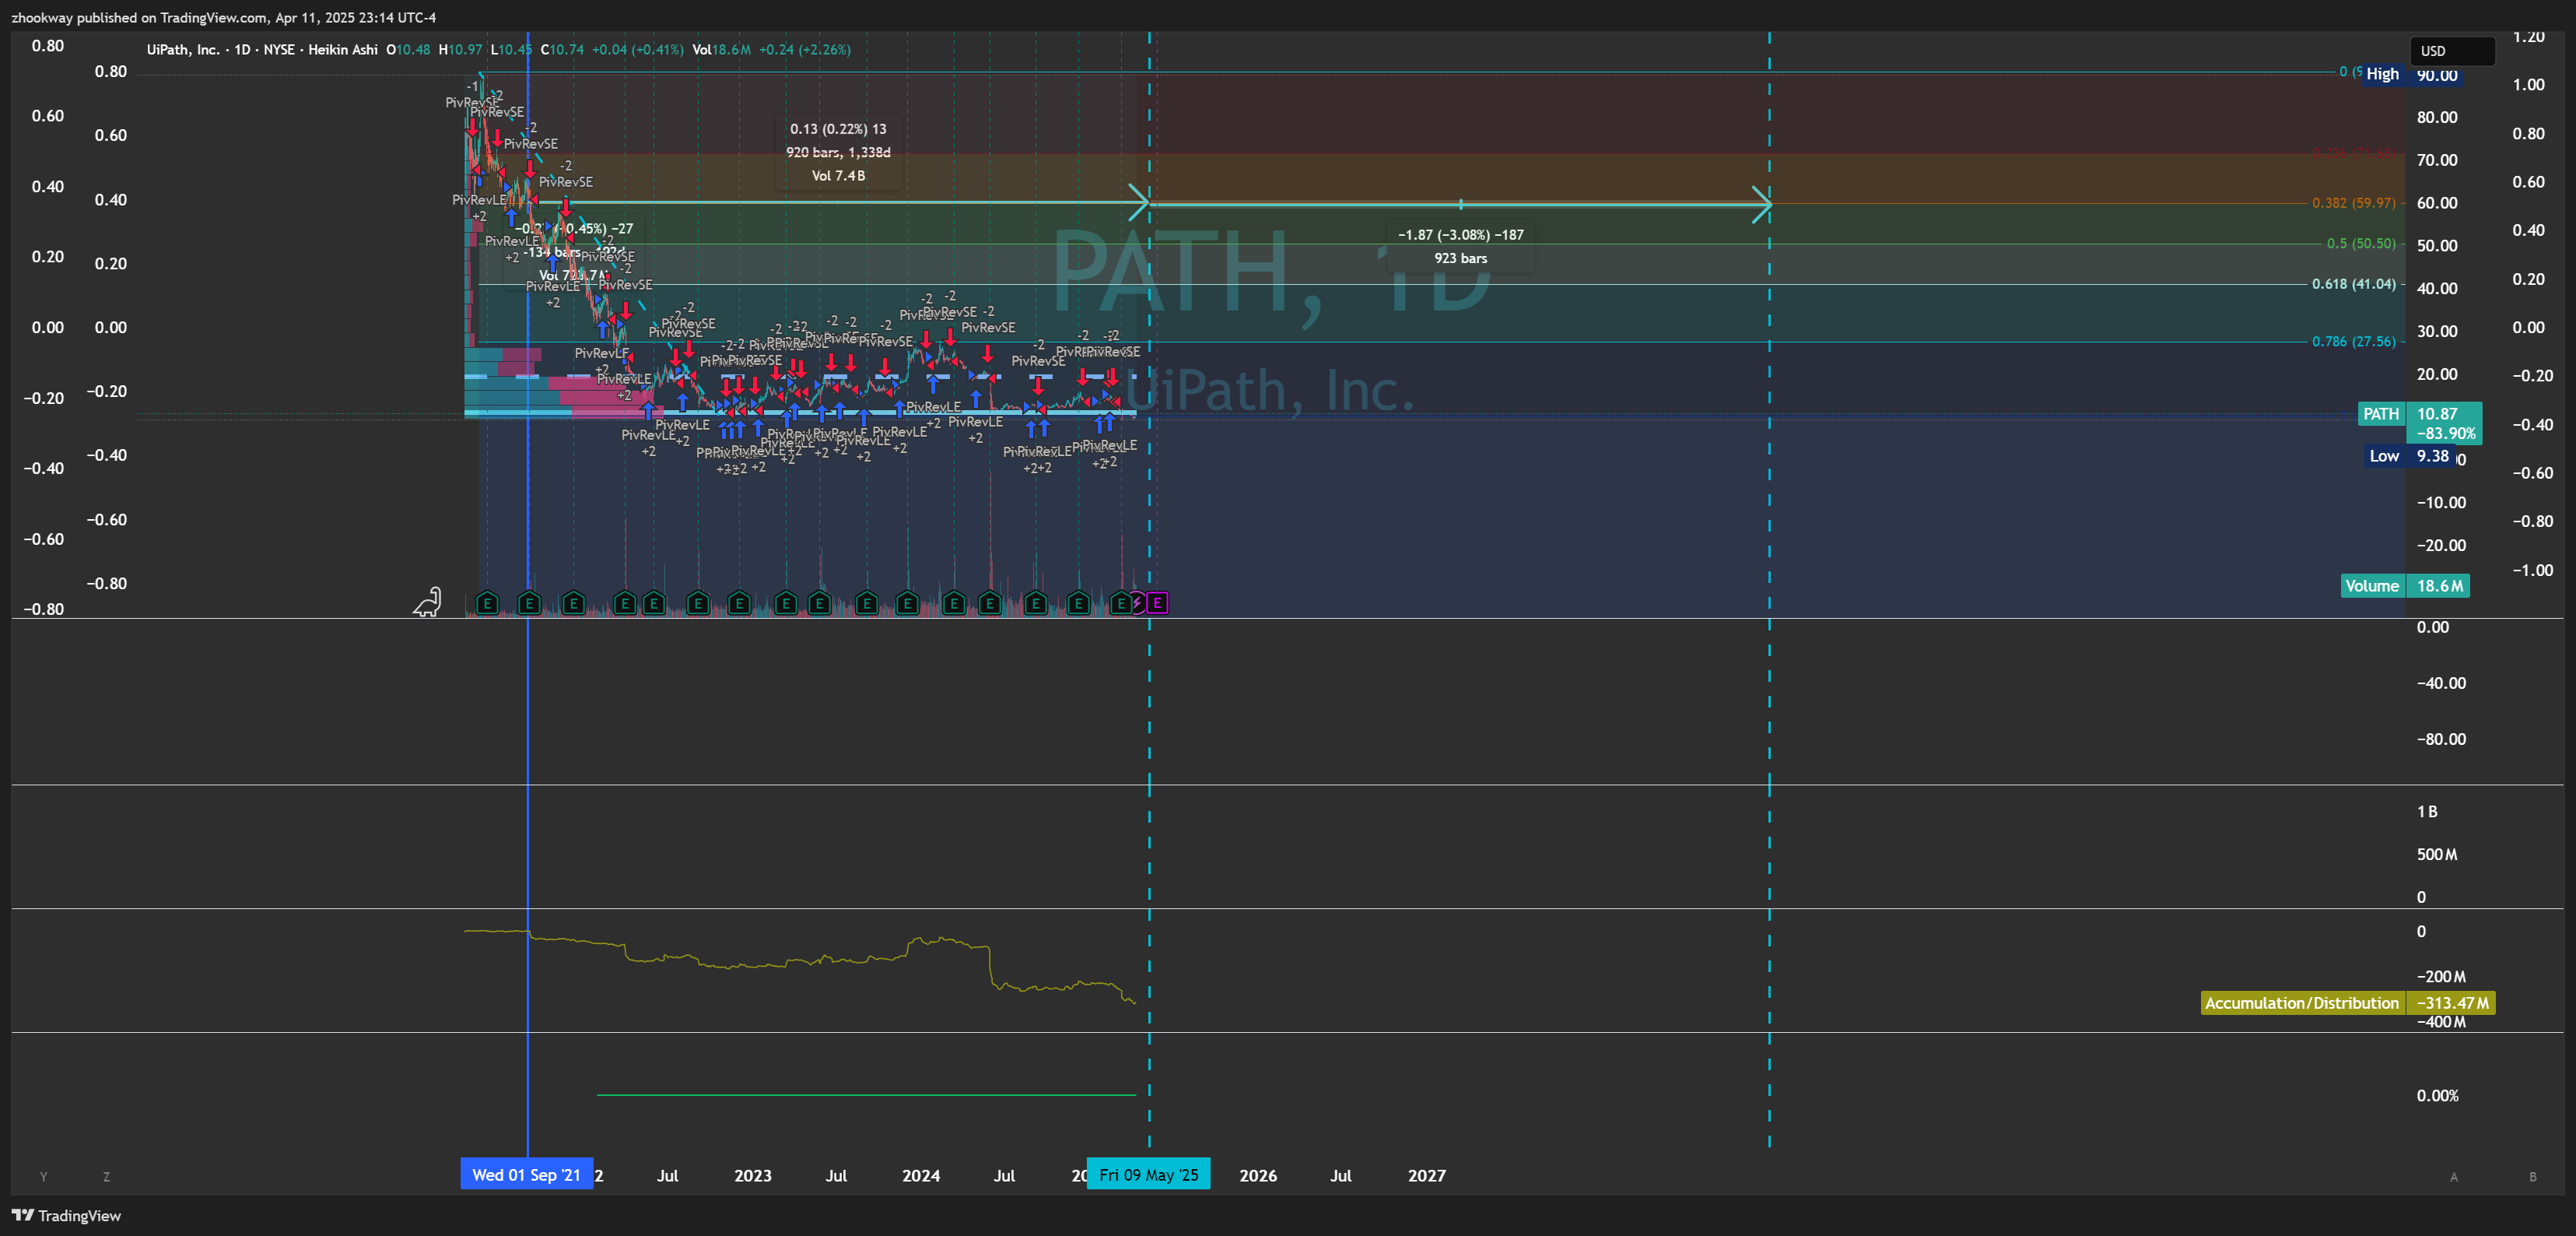The height and width of the screenshot is (1236, 2576).
Task: Click the "Heikin Ashi" chart type text
Action: [343, 49]
